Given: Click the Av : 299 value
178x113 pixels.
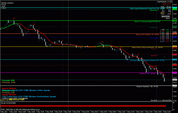Looking at the screenshot, I should (167, 11).
